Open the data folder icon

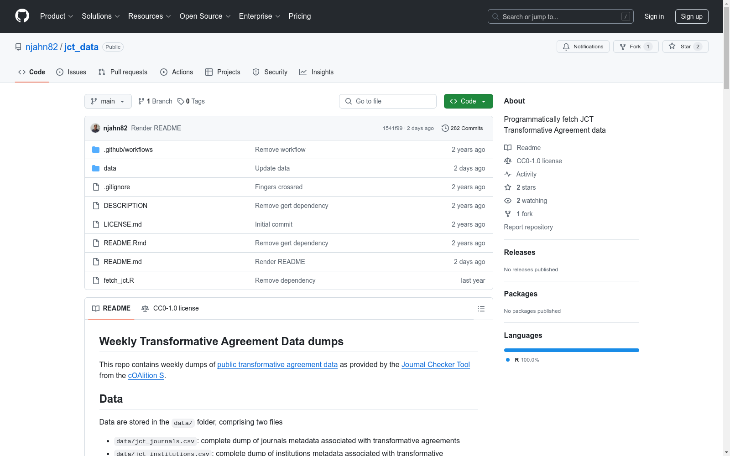pyautogui.click(x=96, y=168)
